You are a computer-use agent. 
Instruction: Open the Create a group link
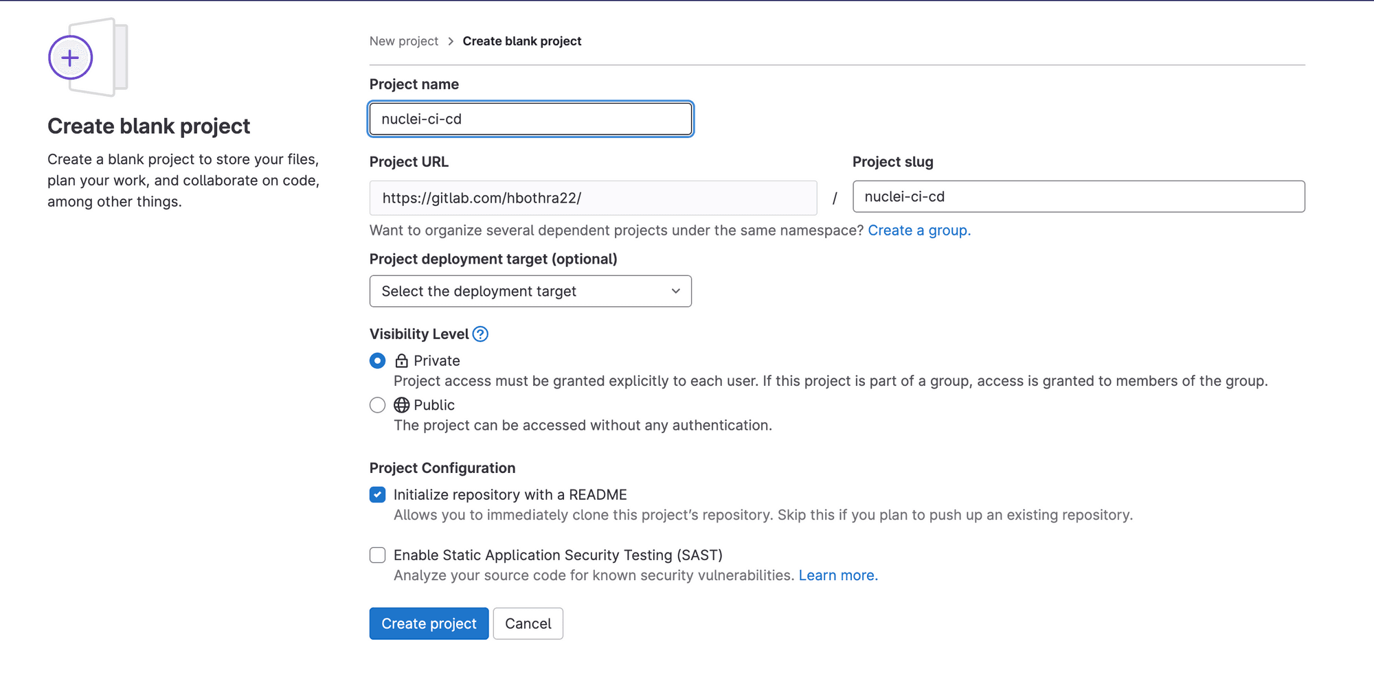pyautogui.click(x=919, y=231)
